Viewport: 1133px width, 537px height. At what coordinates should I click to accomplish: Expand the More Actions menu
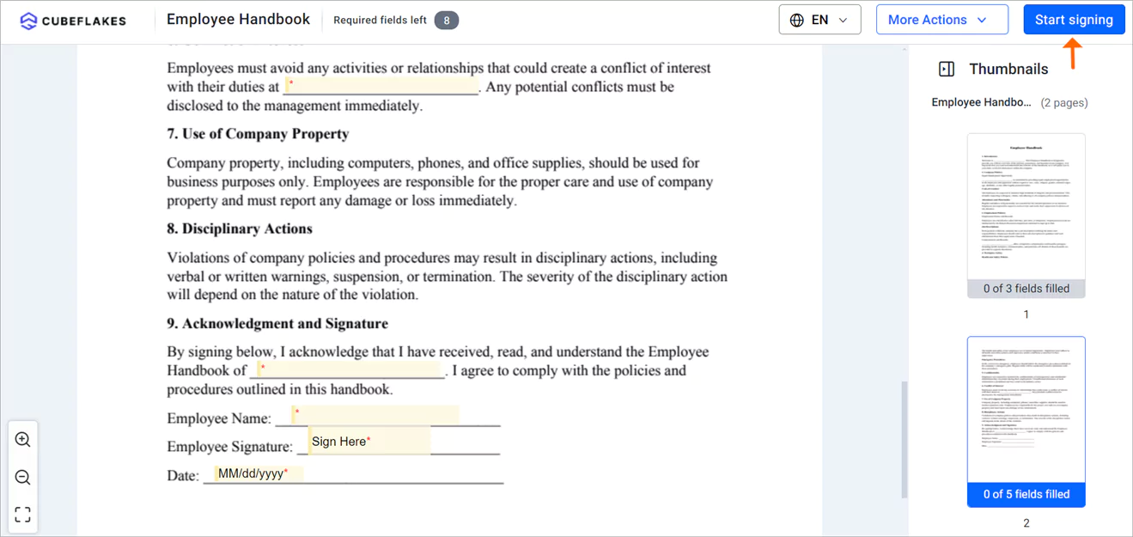pos(941,20)
